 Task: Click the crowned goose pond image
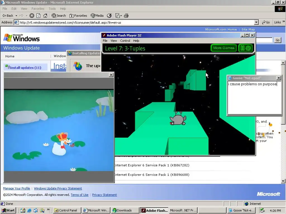(59, 130)
